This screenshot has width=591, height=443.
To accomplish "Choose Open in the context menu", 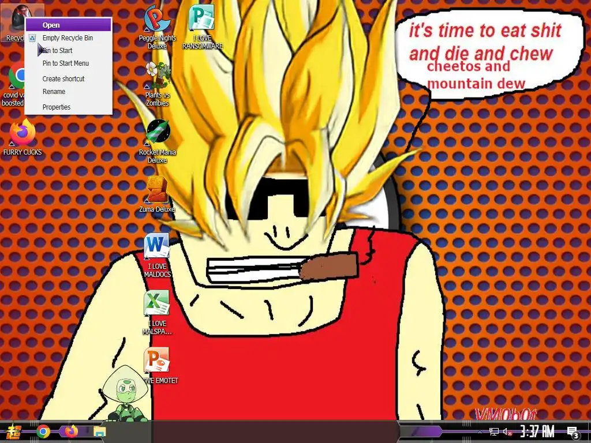I will 69,25.
